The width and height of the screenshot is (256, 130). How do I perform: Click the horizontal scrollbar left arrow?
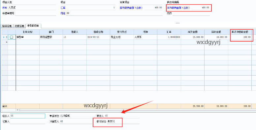[17, 110]
